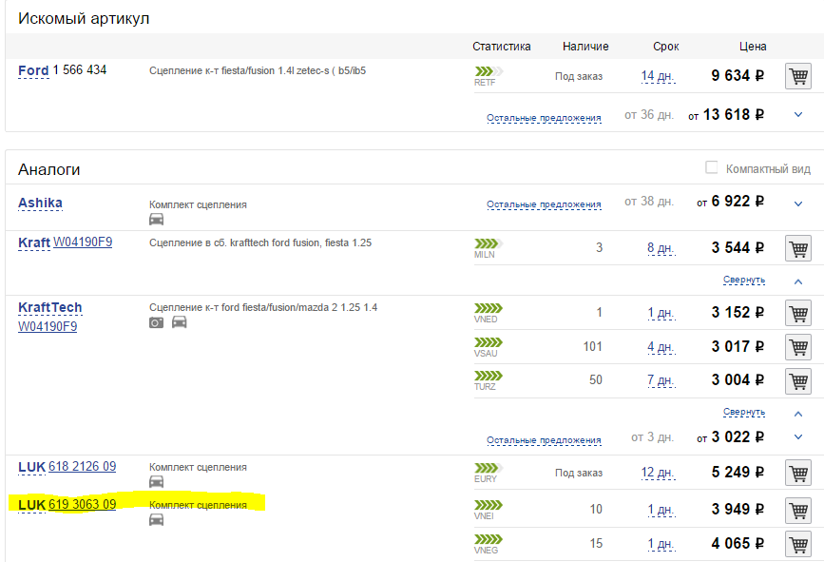
Task: Click the 14 дн. delivery term for Ford
Action: 658,76
